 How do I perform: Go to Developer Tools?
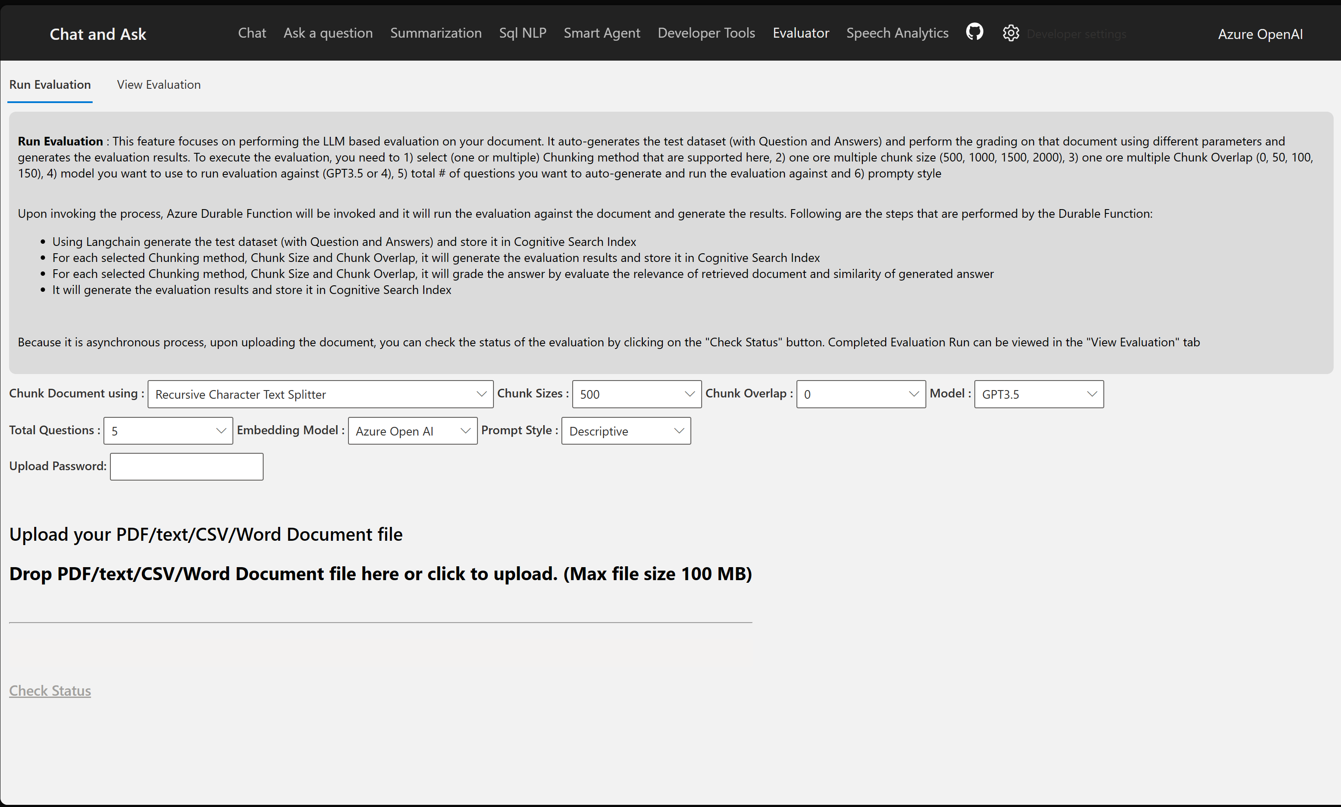click(x=706, y=33)
